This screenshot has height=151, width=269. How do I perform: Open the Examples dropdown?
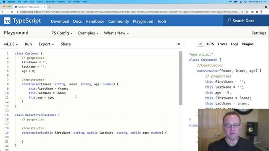pyautogui.click(x=88, y=33)
